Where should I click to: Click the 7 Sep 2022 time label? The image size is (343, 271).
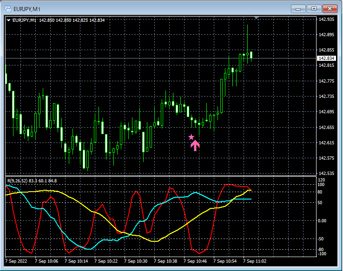pyautogui.click(x=16, y=261)
